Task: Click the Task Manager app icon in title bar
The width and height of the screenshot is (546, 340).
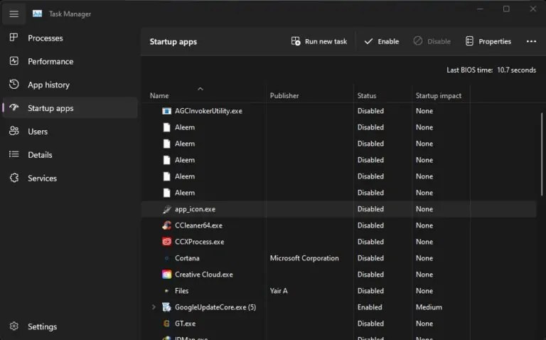Action: tap(37, 14)
